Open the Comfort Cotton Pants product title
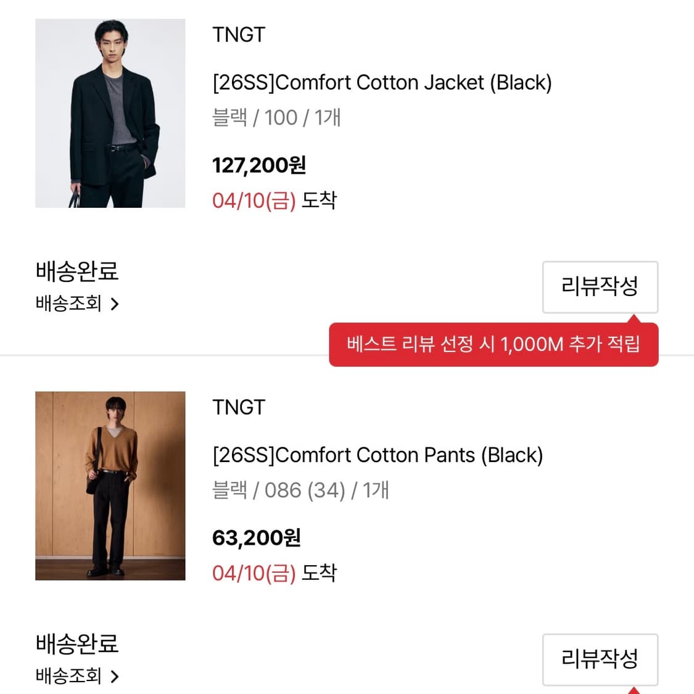Viewport: 694px width, 694px height. [376, 455]
